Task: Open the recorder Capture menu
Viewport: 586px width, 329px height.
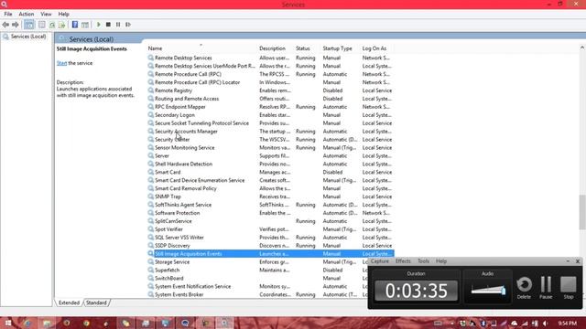Action: pyautogui.click(x=380, y=261)
